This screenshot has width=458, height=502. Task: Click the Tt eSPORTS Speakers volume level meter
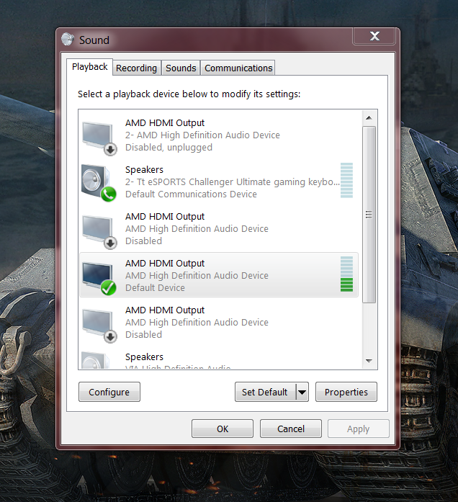346,180
